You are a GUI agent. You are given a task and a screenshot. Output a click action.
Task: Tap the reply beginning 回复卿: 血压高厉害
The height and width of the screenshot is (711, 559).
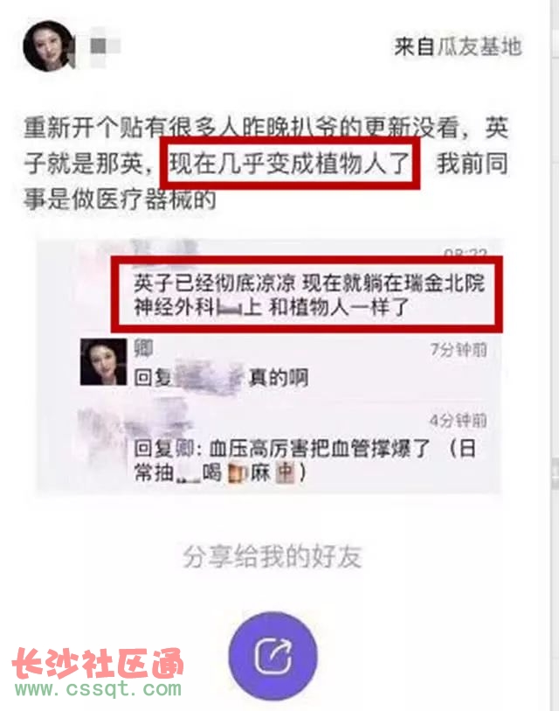click(305, 461)
